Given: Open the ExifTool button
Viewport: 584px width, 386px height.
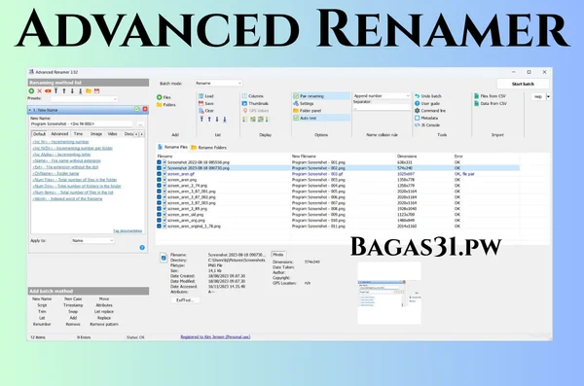Looking at the screenshot, I should click(x=185, y=300).
